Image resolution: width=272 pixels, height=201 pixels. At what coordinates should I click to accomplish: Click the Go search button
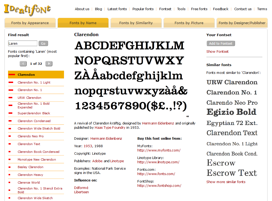click(43, 44)
